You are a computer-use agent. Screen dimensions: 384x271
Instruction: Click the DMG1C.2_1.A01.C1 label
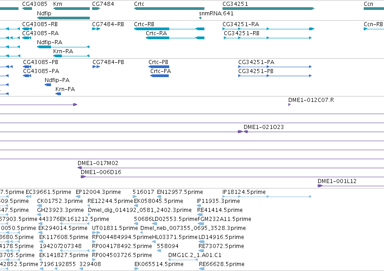tap(194, 255)
